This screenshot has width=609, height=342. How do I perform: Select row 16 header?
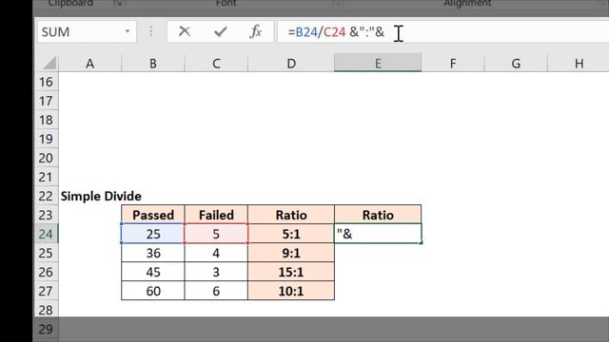(x=47, y=82)
